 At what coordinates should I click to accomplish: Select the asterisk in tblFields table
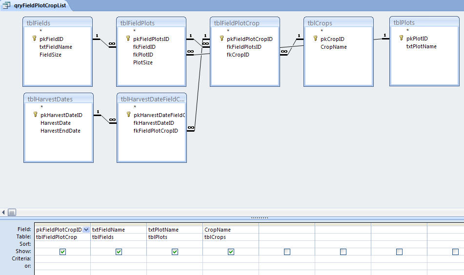tap(41, 31)
